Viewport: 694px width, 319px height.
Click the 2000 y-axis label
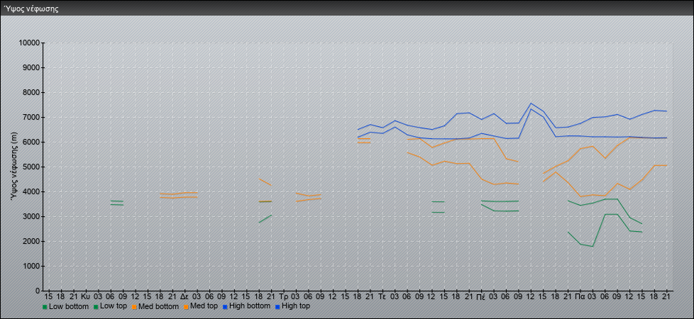pos(31,241)
